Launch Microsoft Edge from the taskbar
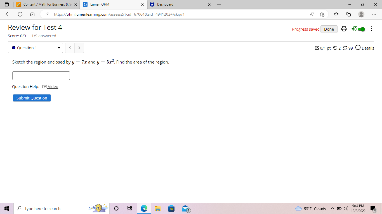382x214 pixels. (144, 208)
